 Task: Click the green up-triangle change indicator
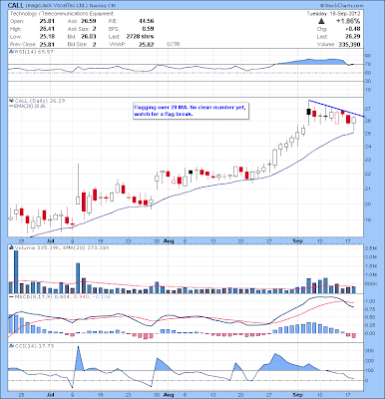pos(321,21)
